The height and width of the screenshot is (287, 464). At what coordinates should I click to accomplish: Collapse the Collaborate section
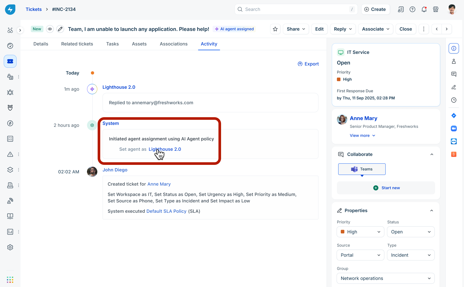432,154
